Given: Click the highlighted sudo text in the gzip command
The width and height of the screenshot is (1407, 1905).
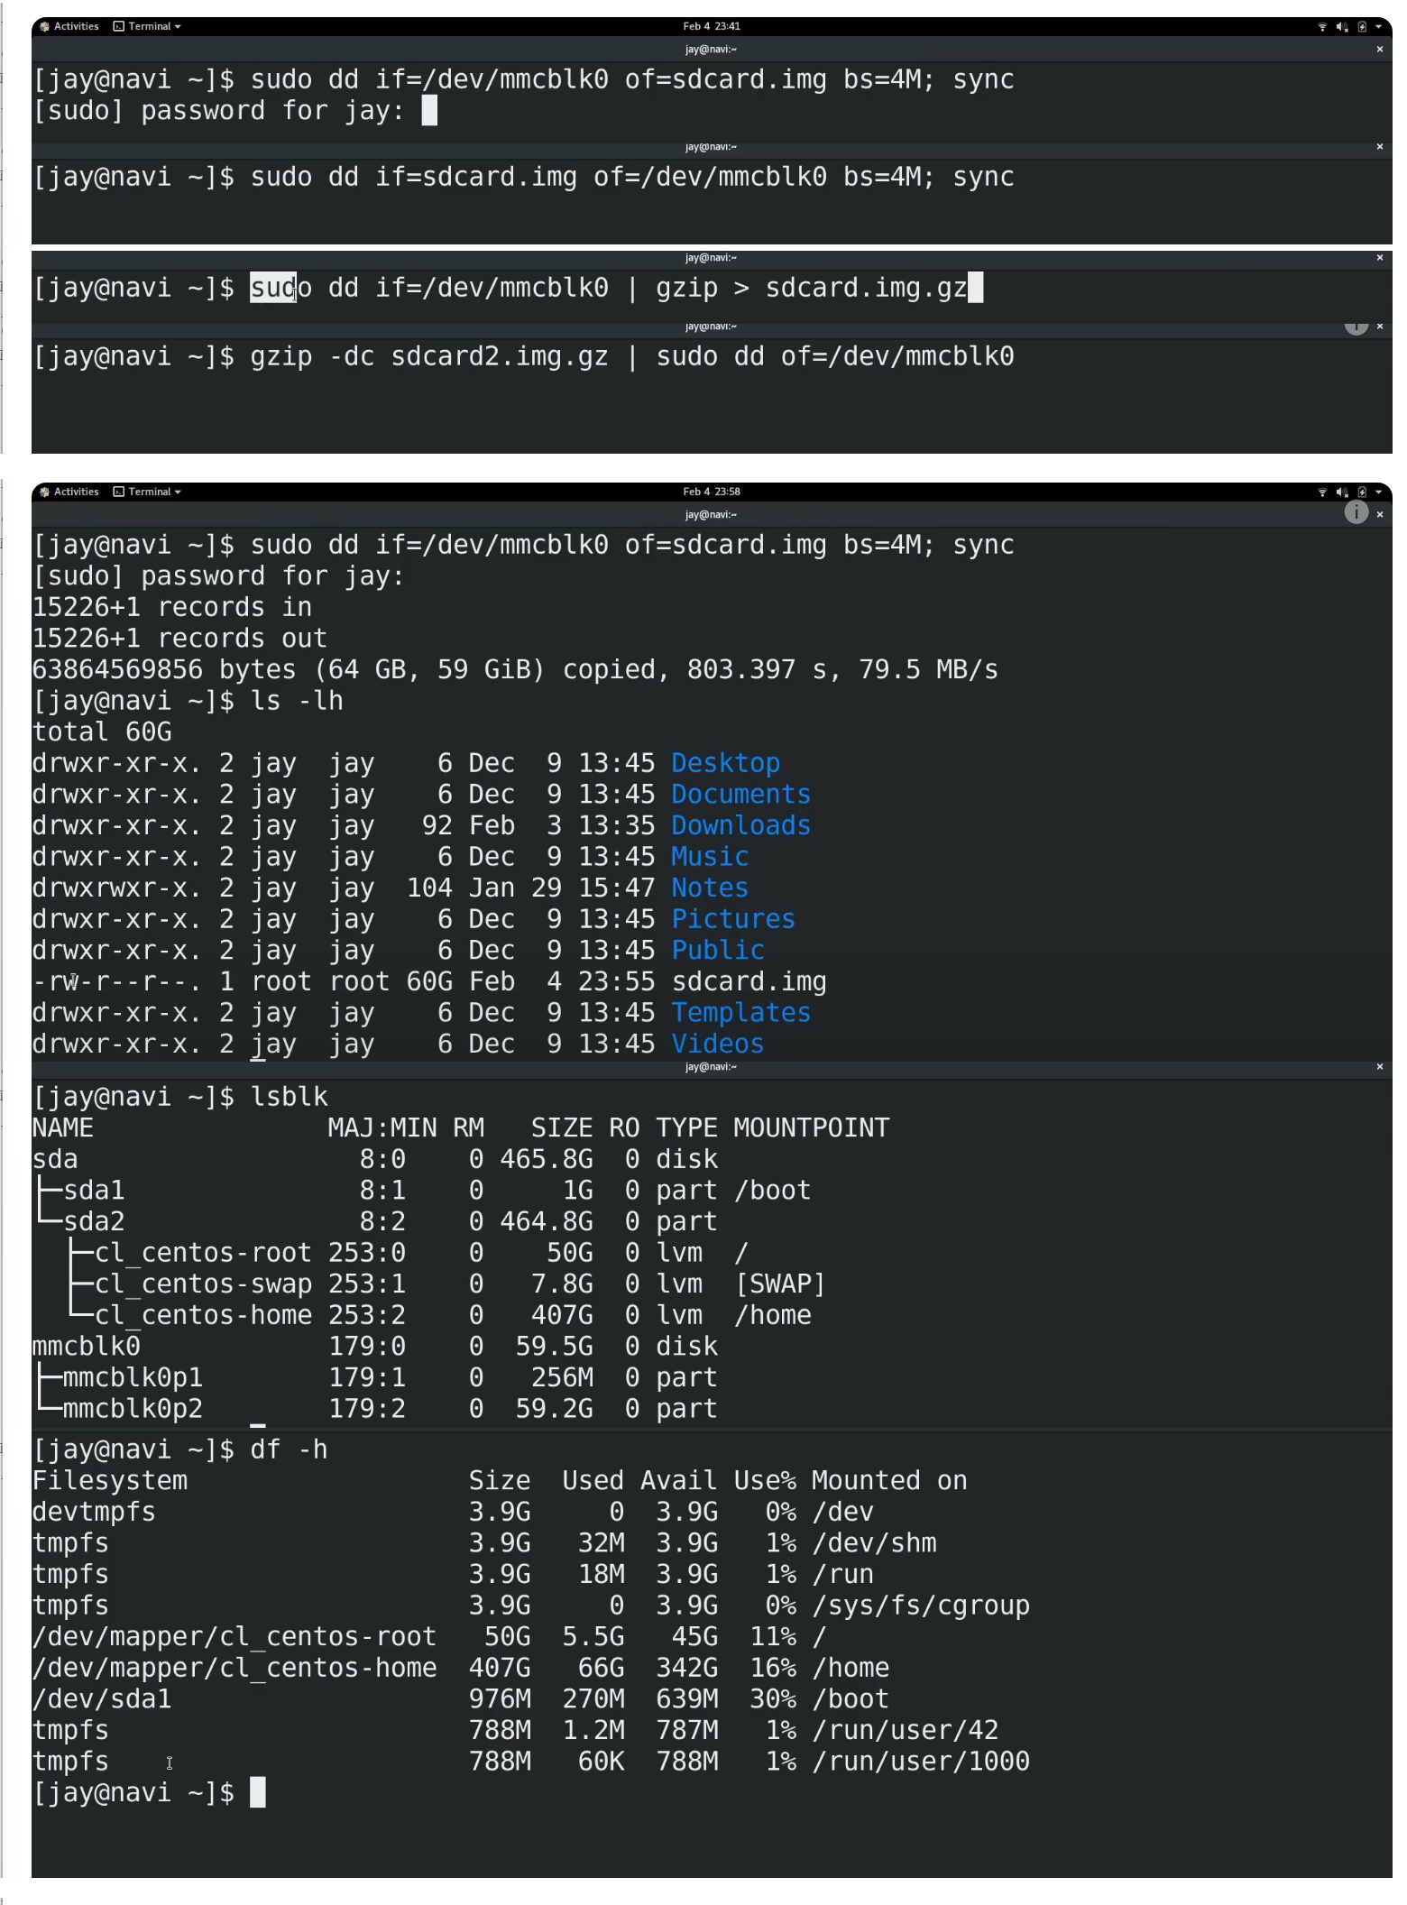Looking at the screenshot, I should tap(273, 289).
